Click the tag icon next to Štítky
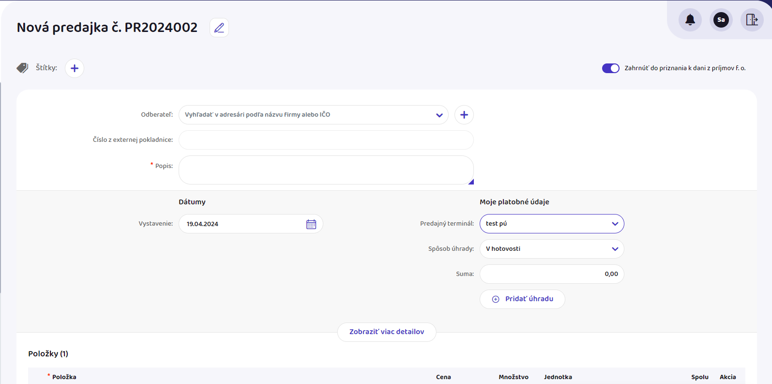The image size is (772, 384). (22, 68)
